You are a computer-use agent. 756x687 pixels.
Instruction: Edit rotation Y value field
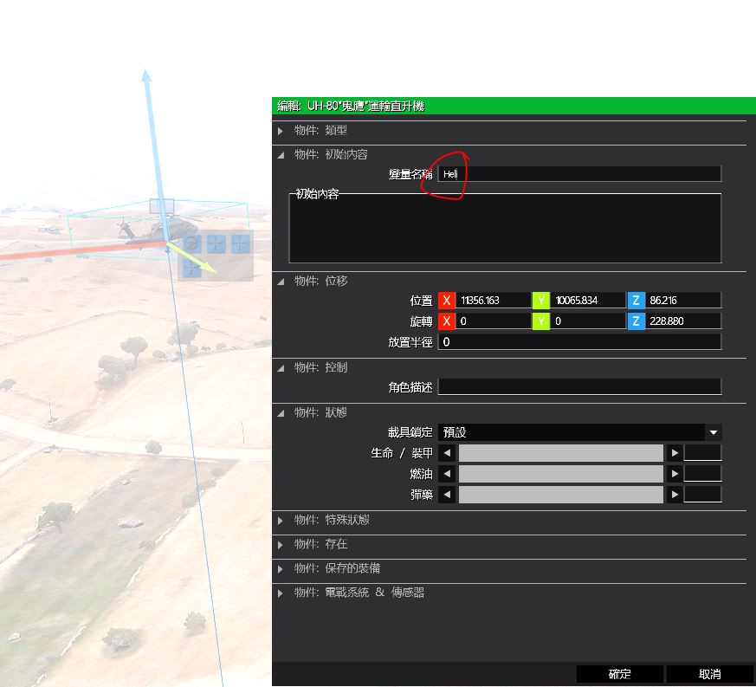(588, 321)
